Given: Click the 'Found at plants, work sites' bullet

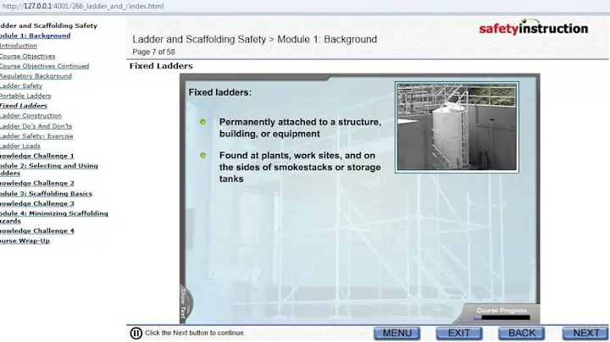Looking at the screenshot, I should 300,167.
